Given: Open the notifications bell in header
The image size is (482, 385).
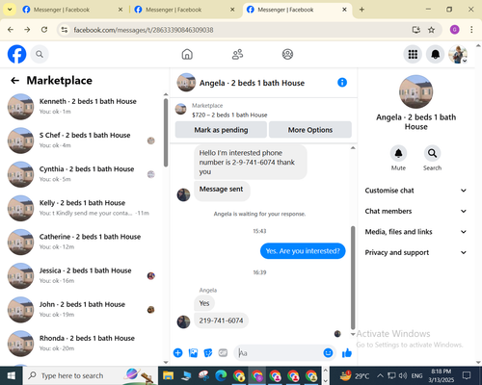Looking at the screenshot, I should [435, 54].
